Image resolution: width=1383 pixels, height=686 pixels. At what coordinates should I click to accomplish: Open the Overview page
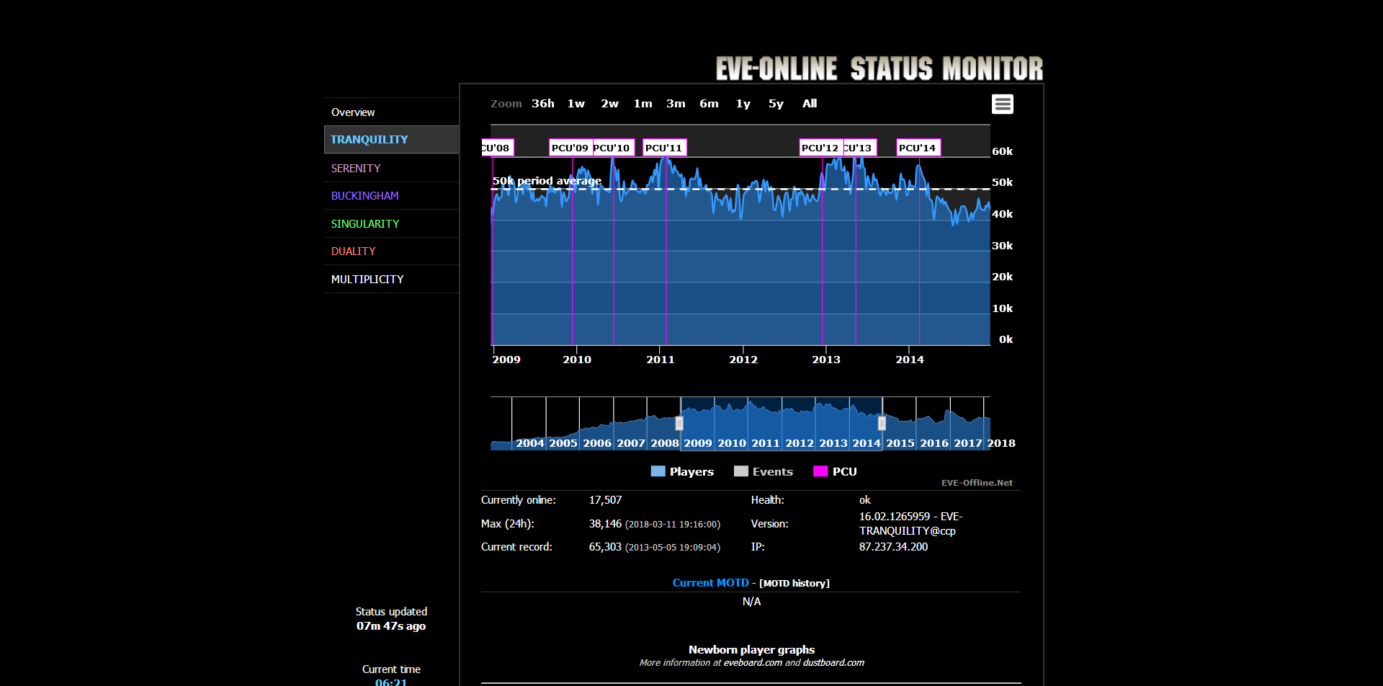391,112
